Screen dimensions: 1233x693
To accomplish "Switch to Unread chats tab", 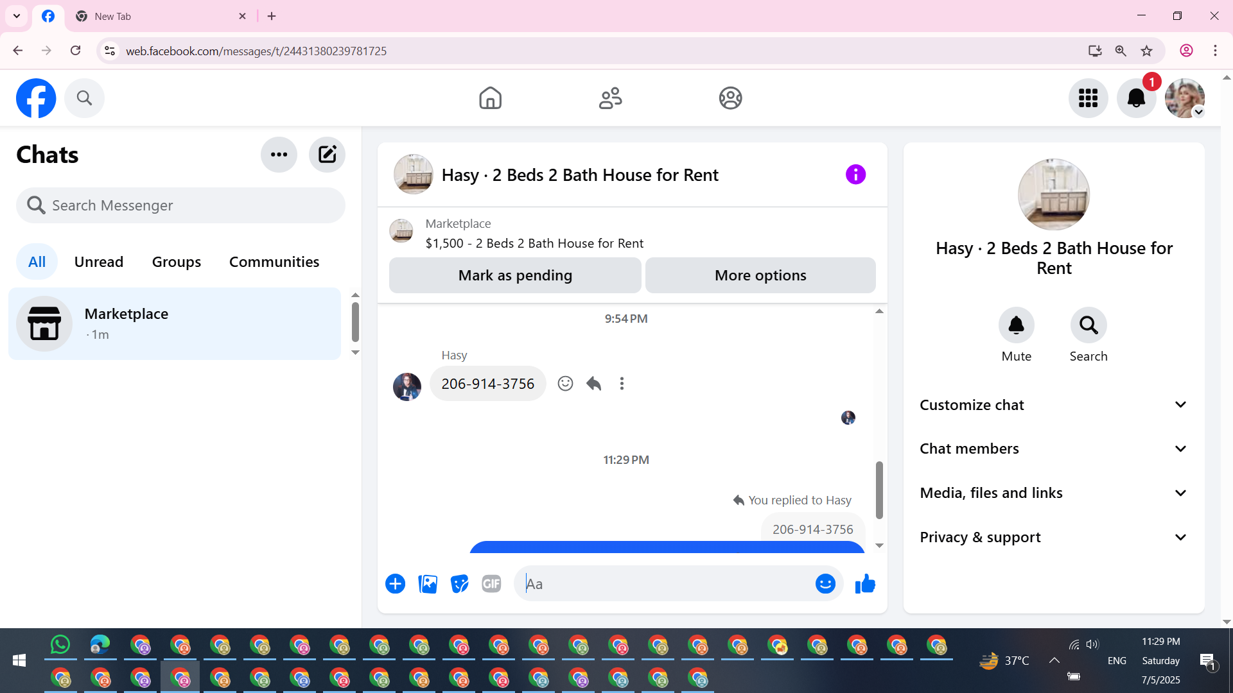I will click(x=98, y=262).
